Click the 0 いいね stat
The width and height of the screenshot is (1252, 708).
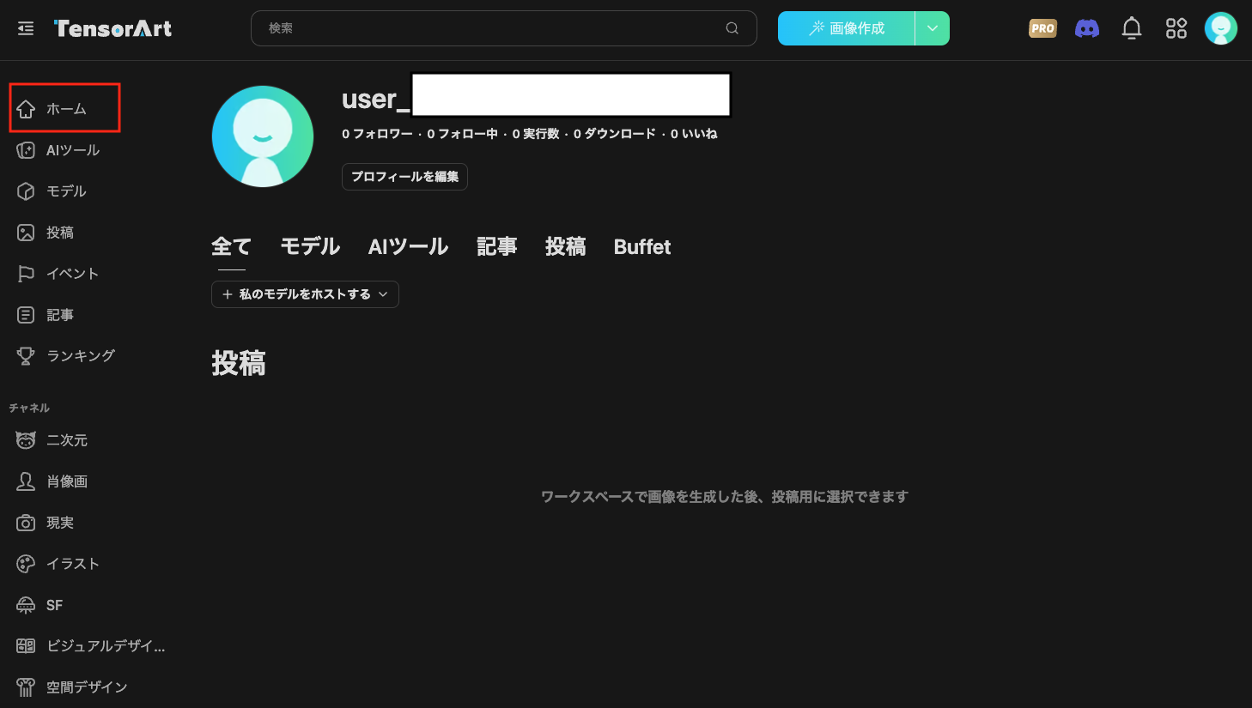(694, 134)
